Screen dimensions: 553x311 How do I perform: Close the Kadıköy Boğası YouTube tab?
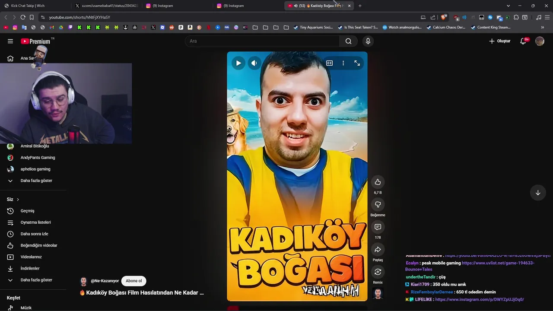click(349, 6)
